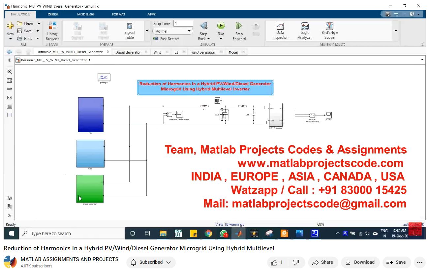
Task: Click the Step Back icon
Action: point(204,26)
